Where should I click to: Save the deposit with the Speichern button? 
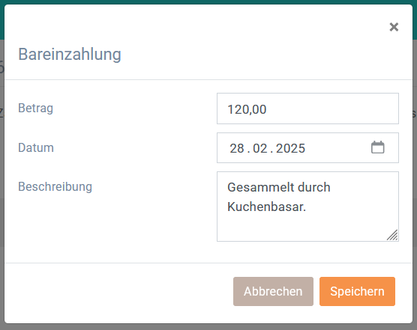click(x=357, y=292)
